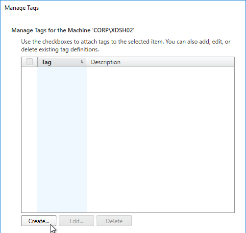Click the Edit... button
The width and height of the screenshot is (246, 233).
click(x=76, y=221)
